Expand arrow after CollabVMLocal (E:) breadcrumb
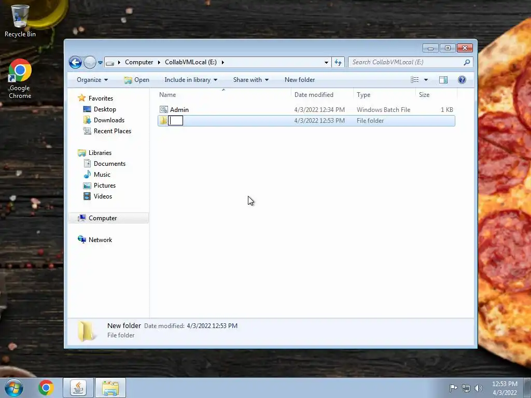Image resolution: width=531 pixels, height=398 pixels. (x=223, y=62)
